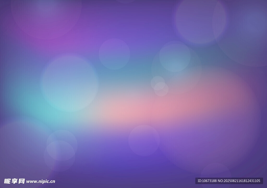Open the www.nipic.cn watermark link

point(41,181)
